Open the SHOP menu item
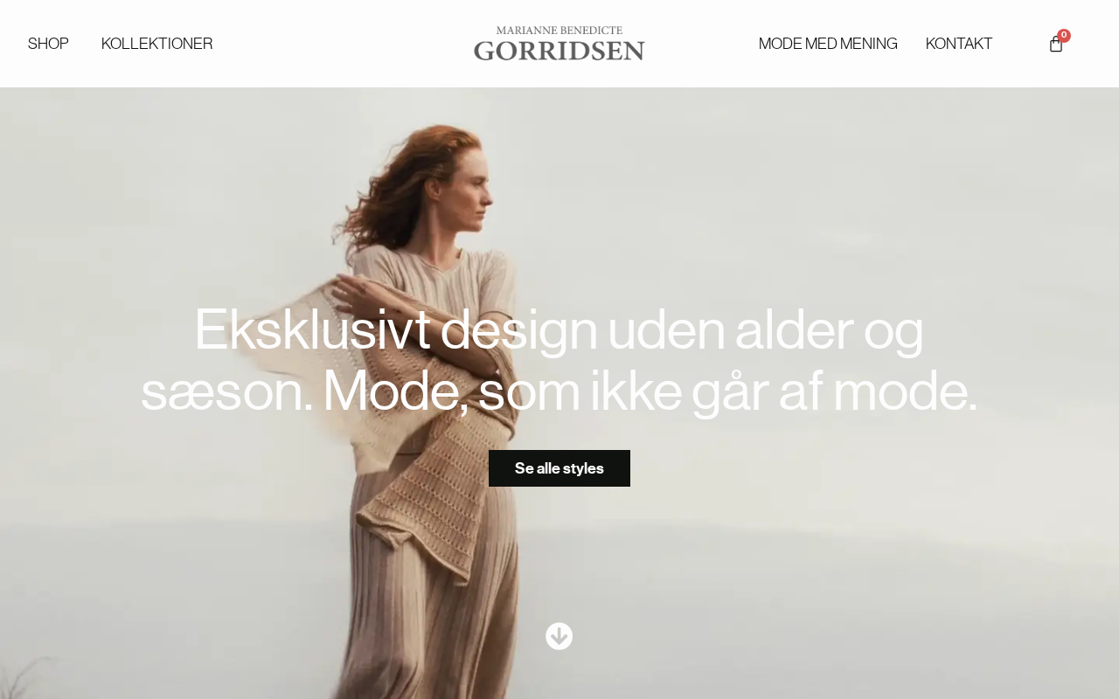 tap(48, 44)
